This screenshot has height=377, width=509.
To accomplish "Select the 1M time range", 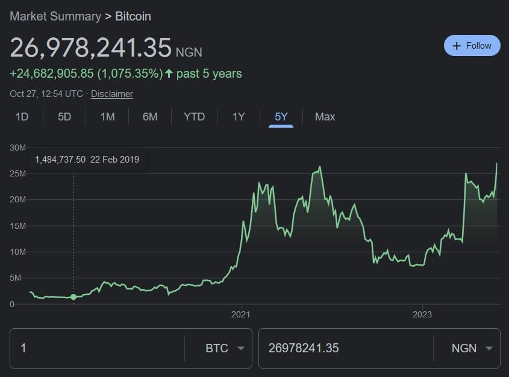I will pos(107,116).
